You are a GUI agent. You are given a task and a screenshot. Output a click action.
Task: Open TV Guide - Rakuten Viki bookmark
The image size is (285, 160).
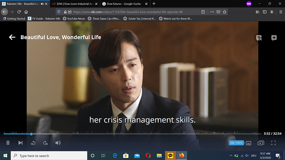pos(44,19)
